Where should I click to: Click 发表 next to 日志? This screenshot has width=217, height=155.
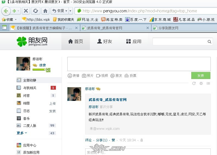(x=52, y=111)
